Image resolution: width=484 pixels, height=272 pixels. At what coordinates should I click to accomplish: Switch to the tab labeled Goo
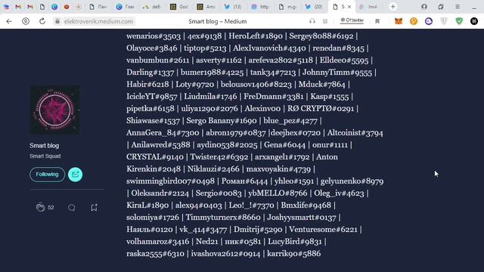coord(179,7)
